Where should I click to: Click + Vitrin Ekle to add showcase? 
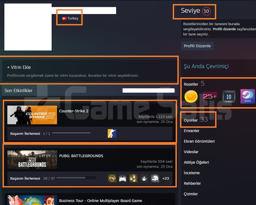coord(19,67)
